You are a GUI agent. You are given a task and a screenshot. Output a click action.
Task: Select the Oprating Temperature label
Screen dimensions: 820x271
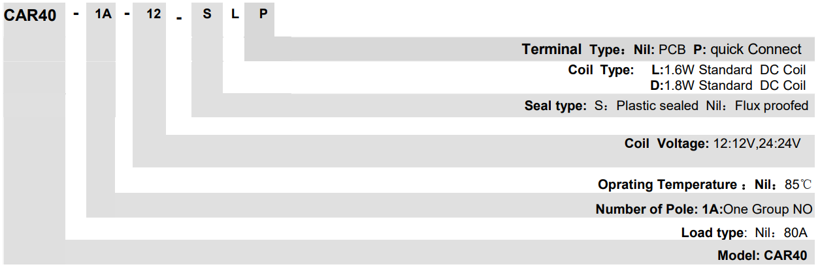[666, 185]
